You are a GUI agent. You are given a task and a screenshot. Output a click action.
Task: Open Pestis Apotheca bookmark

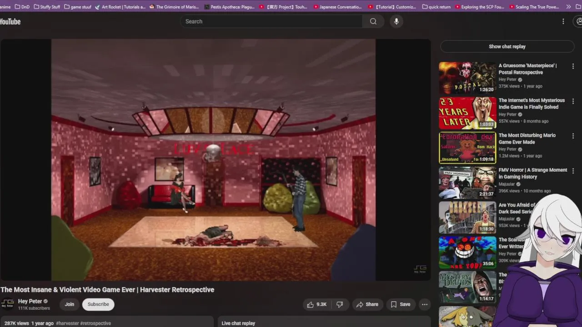tap(229, 7)
